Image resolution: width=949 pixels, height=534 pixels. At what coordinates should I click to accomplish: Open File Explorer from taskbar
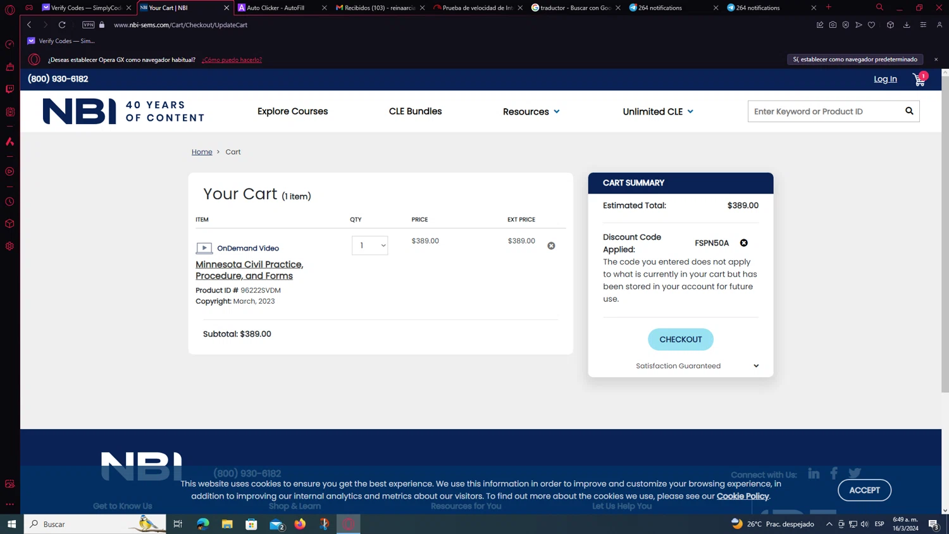point(227,524)
